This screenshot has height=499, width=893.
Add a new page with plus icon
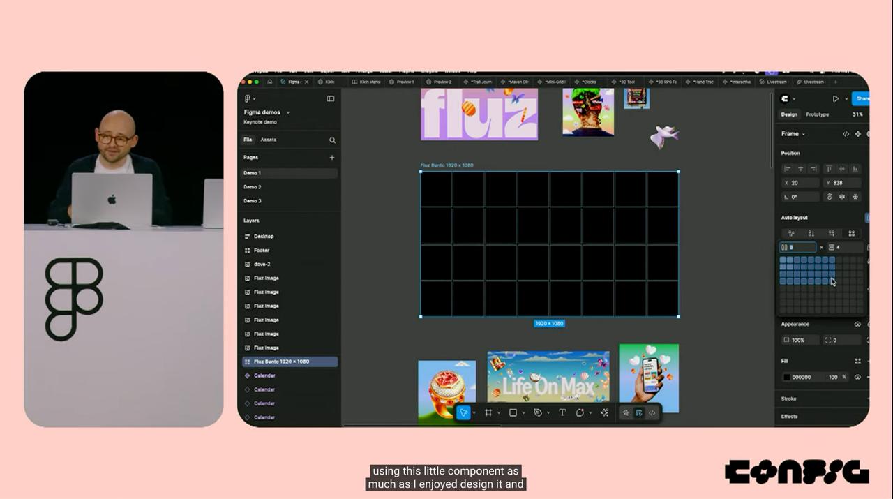point(331,158)
